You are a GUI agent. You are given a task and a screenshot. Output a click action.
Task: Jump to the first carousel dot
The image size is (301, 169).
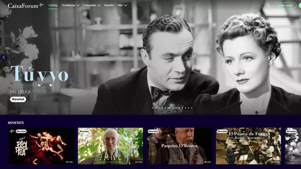click(x=153, y=108)
